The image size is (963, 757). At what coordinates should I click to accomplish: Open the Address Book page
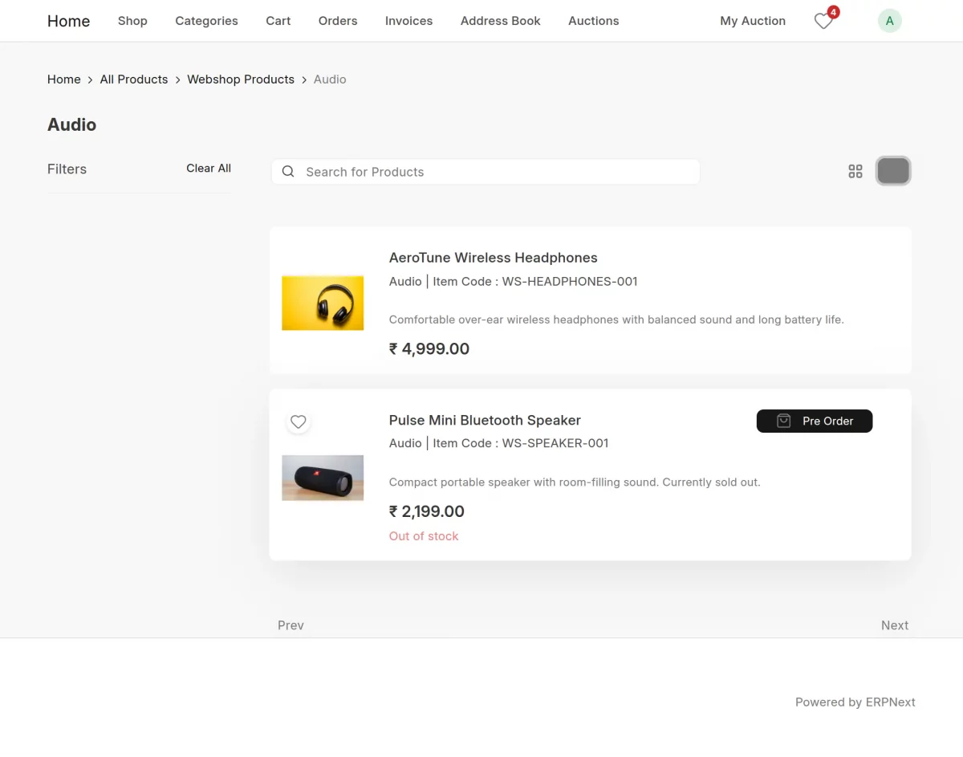click(501, 21)
